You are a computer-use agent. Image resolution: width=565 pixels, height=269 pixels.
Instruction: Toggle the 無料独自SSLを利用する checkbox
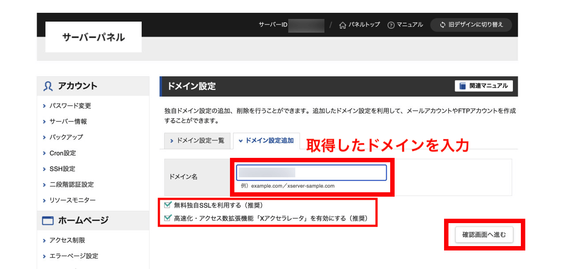tap(168, 205)
